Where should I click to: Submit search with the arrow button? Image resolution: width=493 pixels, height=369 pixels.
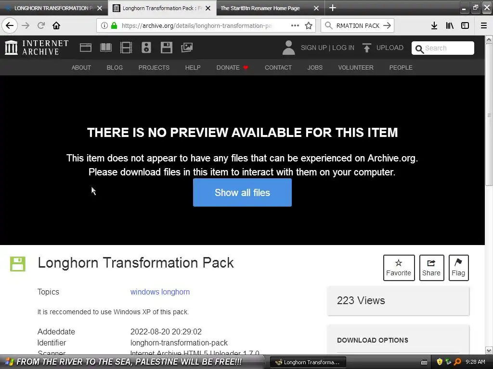coord(387,25)
